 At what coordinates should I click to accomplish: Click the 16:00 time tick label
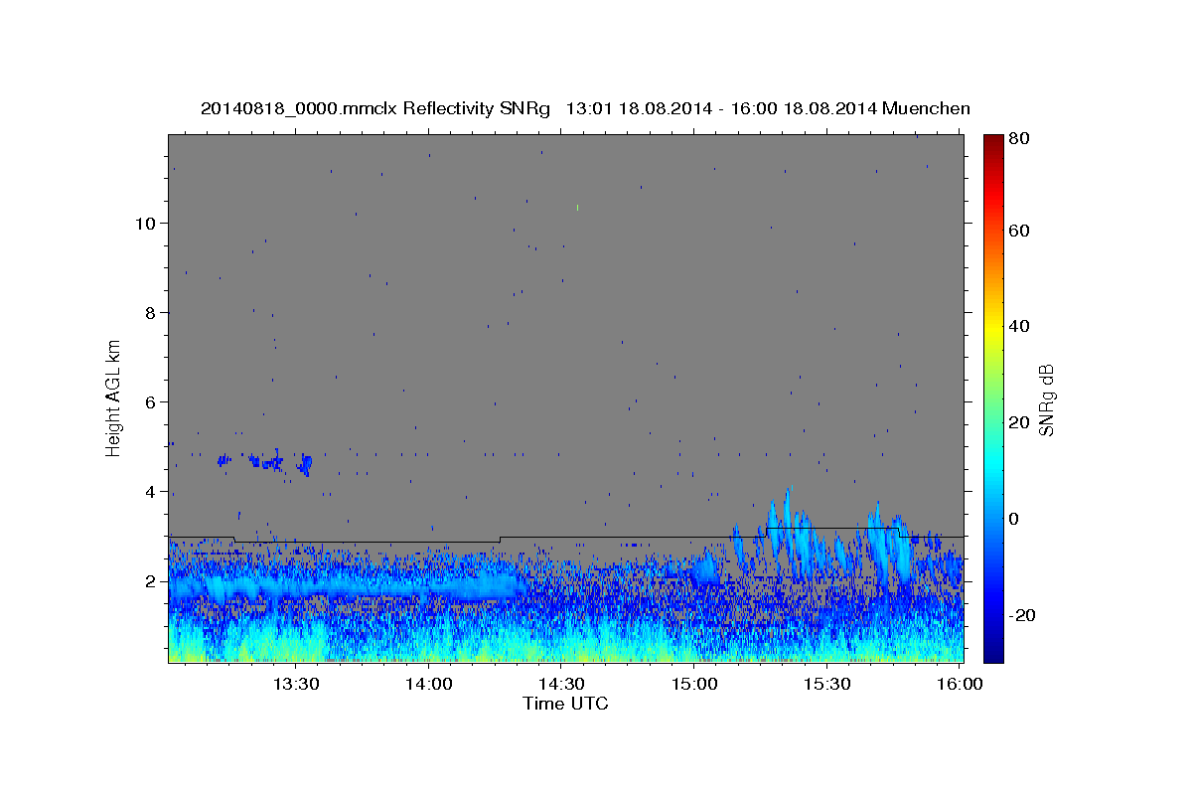click(x=960, y=684)
